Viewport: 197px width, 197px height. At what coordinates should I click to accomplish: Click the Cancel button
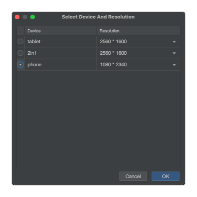tap(133, 176)
